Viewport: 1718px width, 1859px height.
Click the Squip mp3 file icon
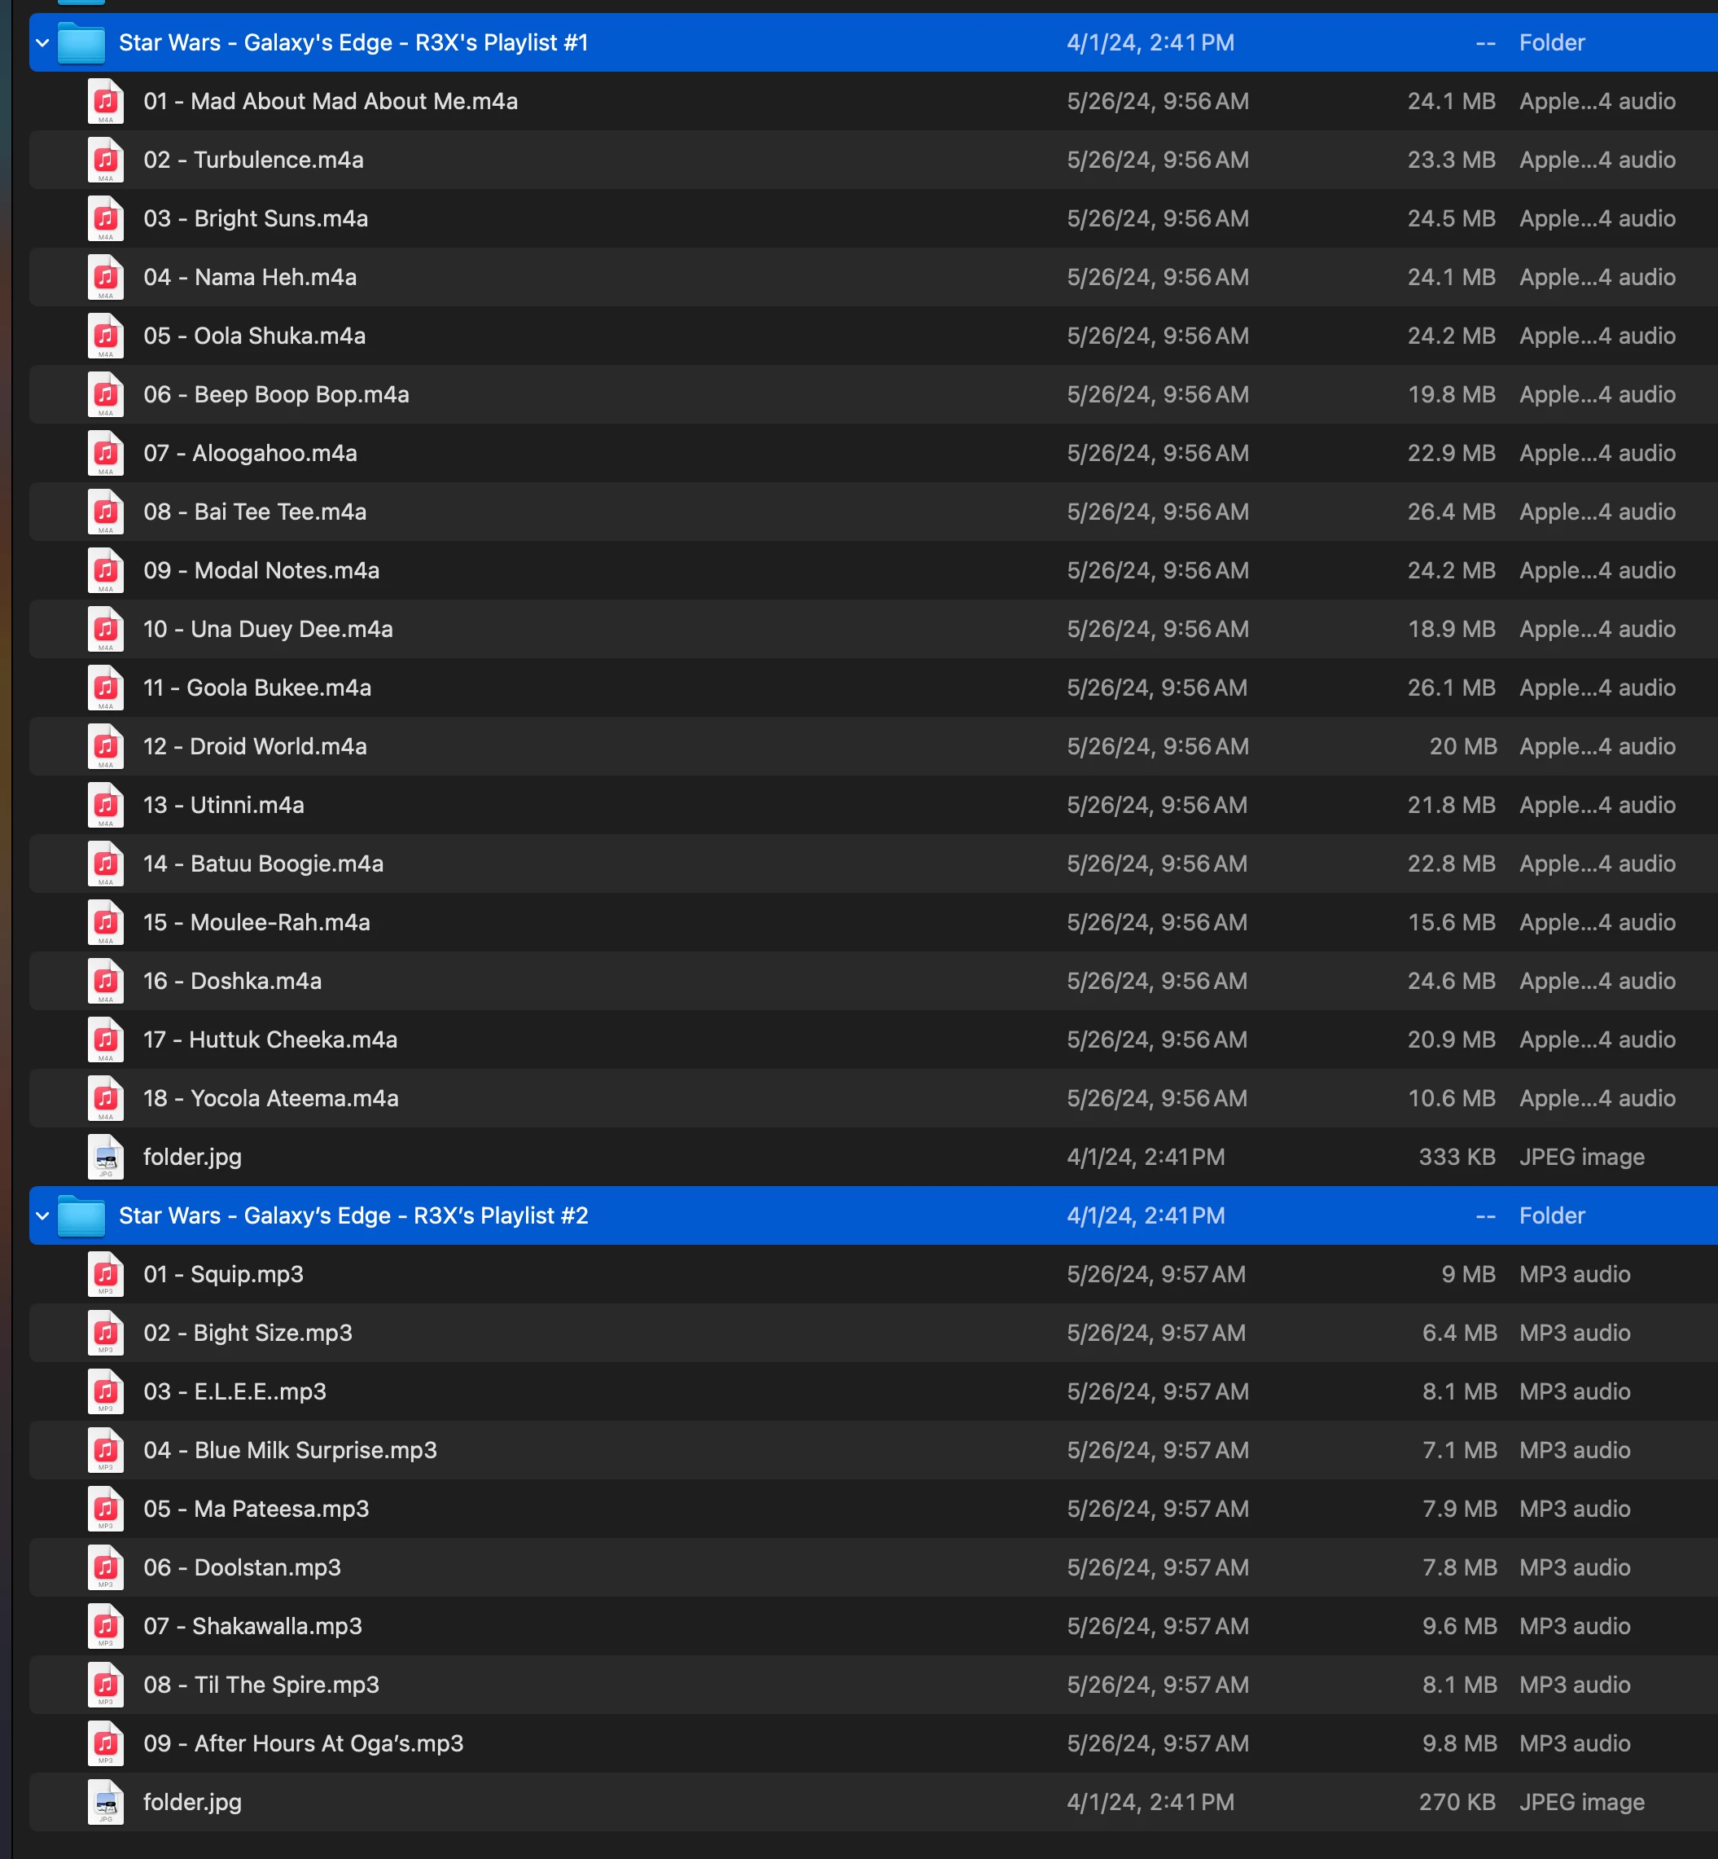pos(106,1274)
